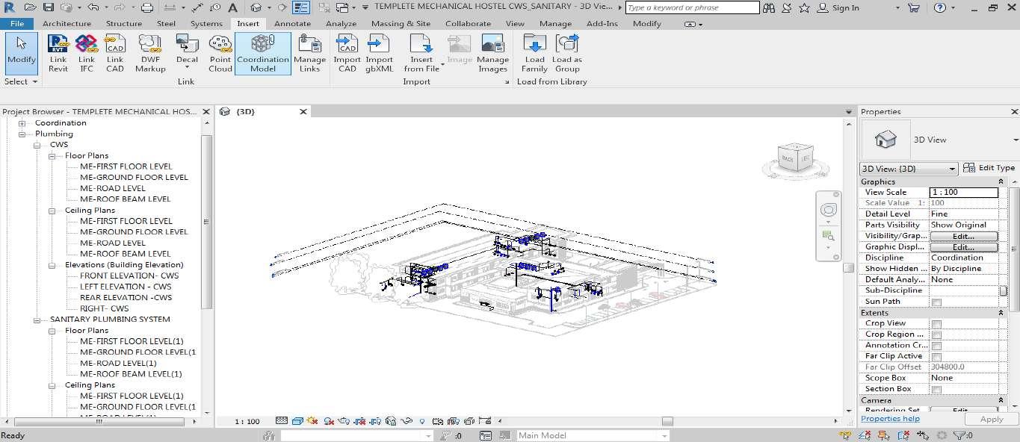Screen dimensions: 1020x442
Task: Collapse Elevations (Building Elevation) node
Action: point(52,265)
